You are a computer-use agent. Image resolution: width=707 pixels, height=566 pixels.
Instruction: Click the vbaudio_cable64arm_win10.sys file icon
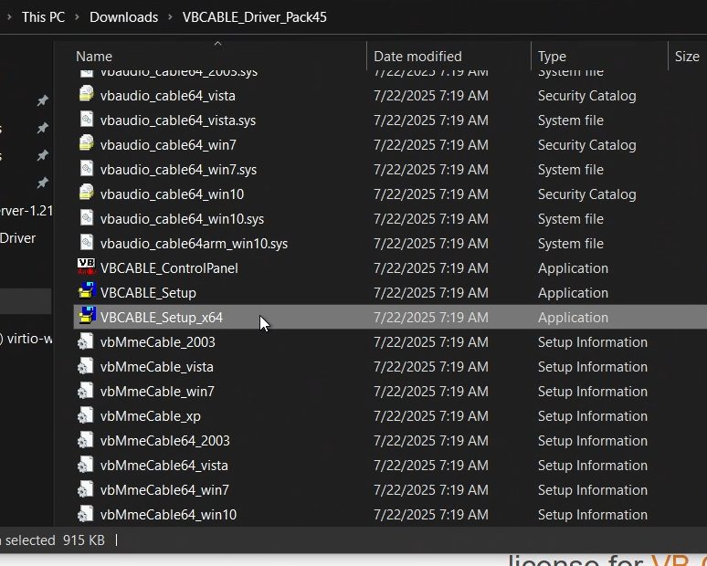86,242
